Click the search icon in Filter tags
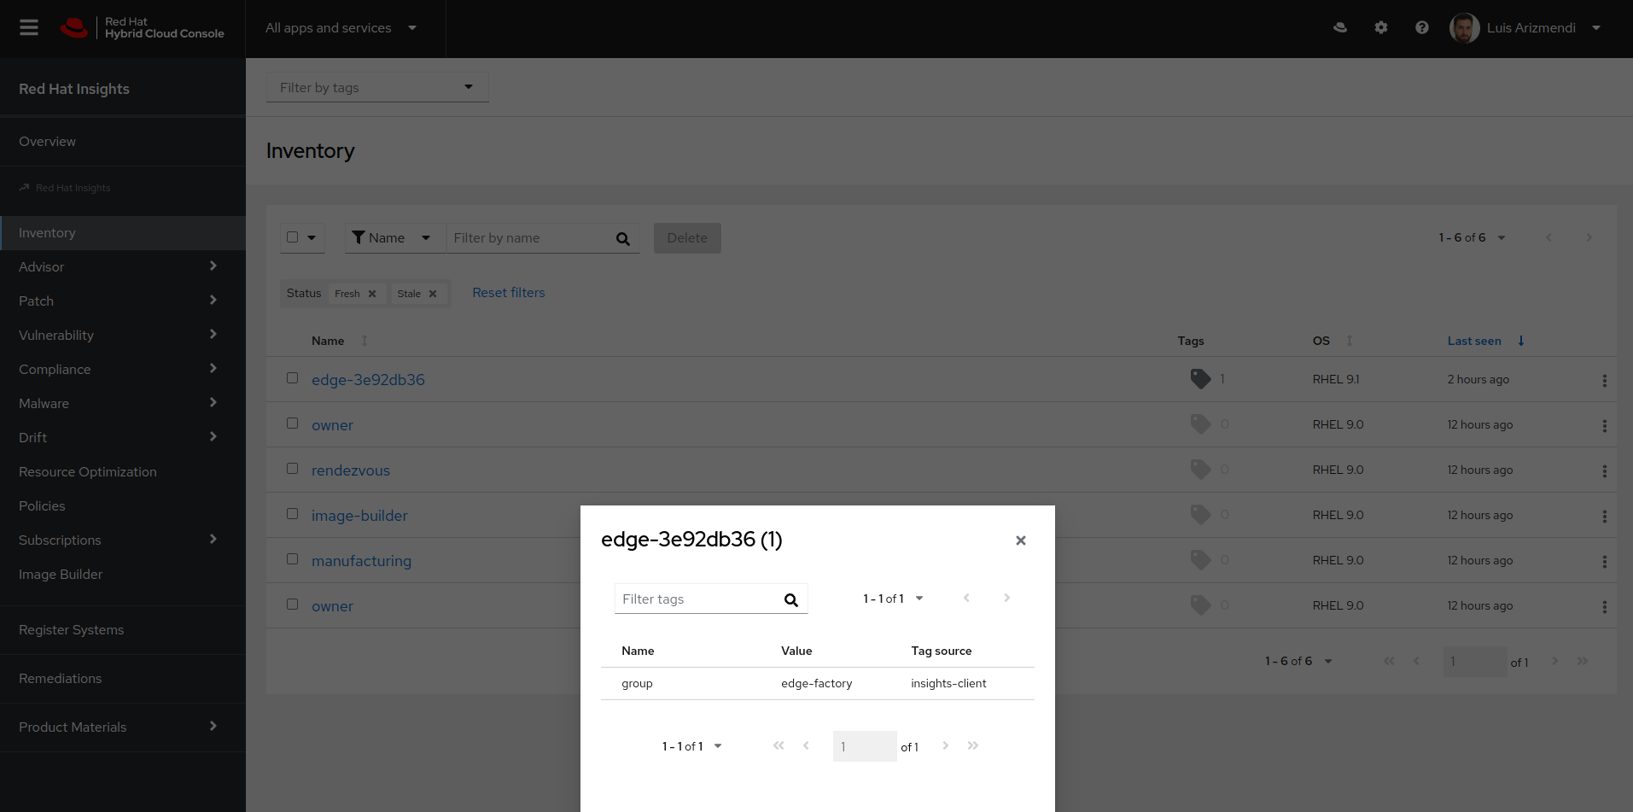The width and height of the screenshot is (1633, 812). 791,600
